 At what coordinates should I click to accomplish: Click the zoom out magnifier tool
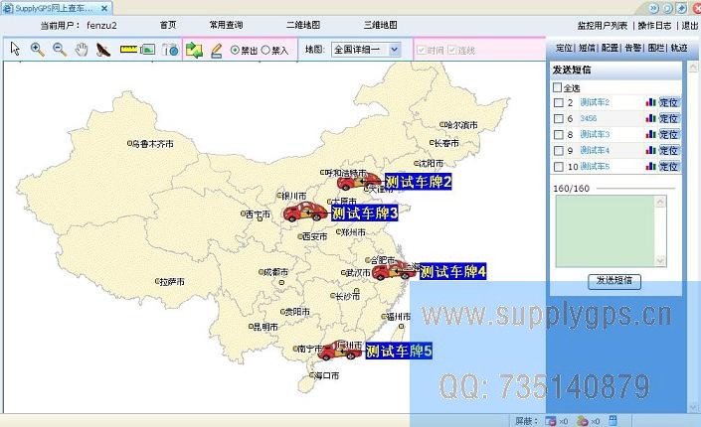click(59, 49)
